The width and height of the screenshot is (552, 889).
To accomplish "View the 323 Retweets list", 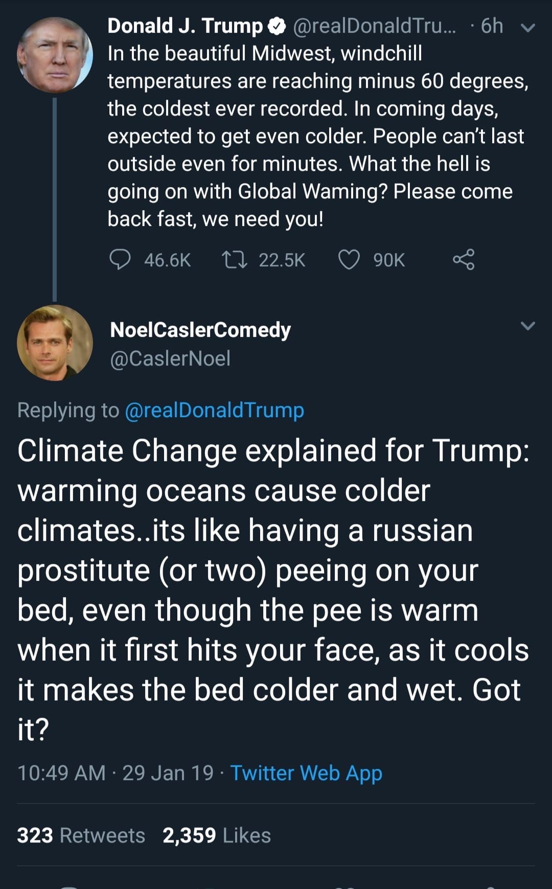I will click(x=81, y=835).
